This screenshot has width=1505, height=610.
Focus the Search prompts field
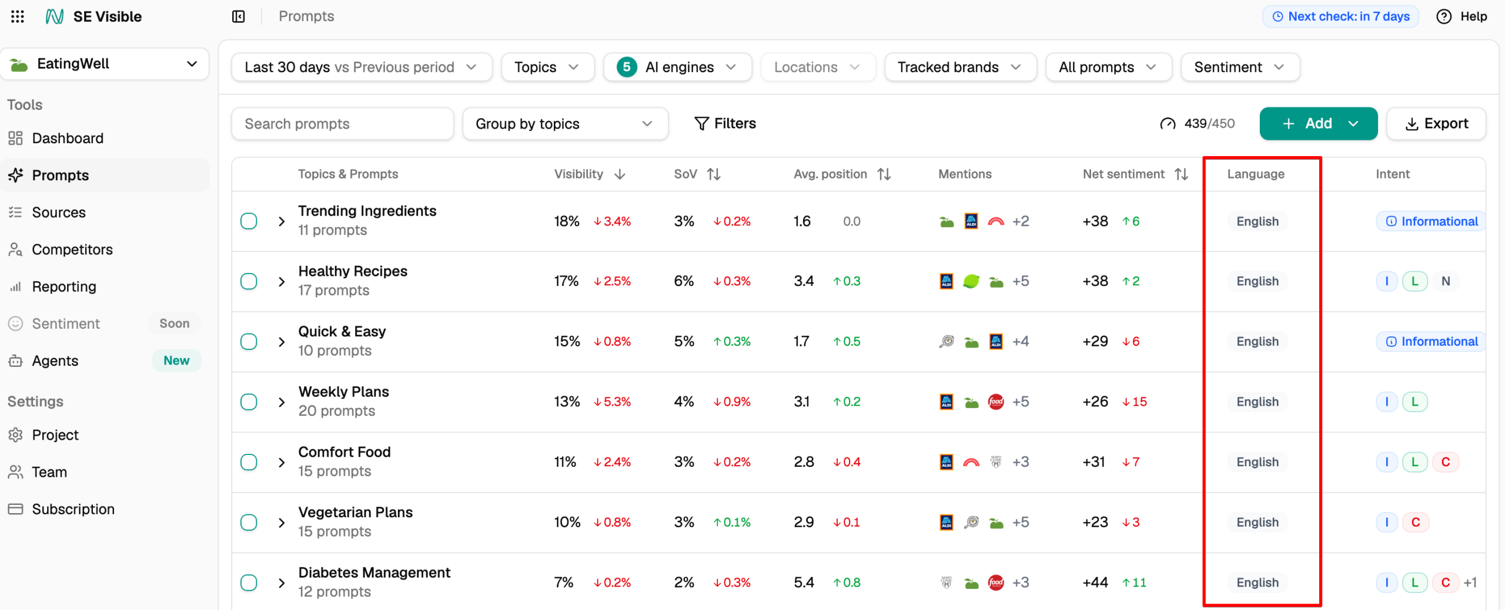(x=342, y=124)
